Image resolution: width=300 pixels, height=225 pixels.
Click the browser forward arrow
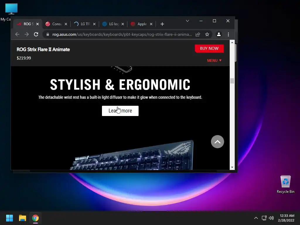(27, 35)
